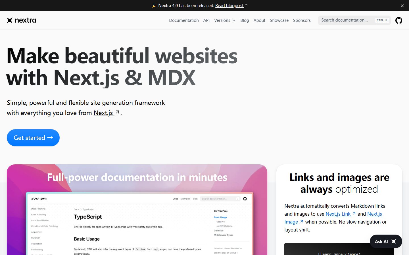
Task: Click the 'Links and images are always optimized' heading
Action: [339, 183]
